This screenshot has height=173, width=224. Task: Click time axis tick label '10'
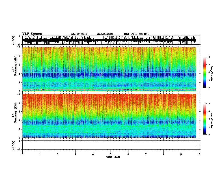click(x=199, y=154)
